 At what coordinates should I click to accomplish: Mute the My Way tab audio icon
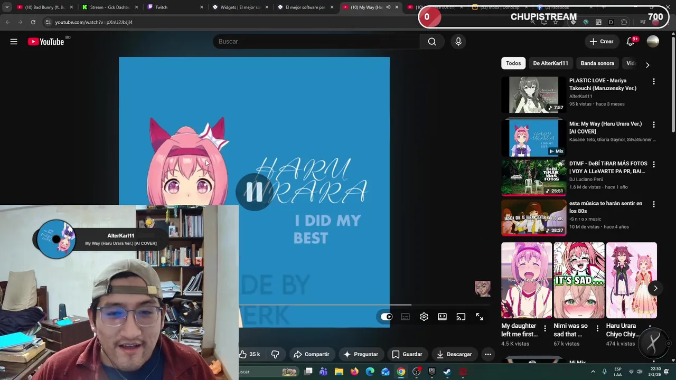388,7
